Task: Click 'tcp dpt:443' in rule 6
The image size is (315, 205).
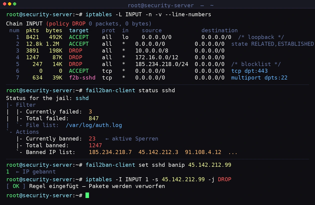Action: pyautogui.click(x=249, y=71)
